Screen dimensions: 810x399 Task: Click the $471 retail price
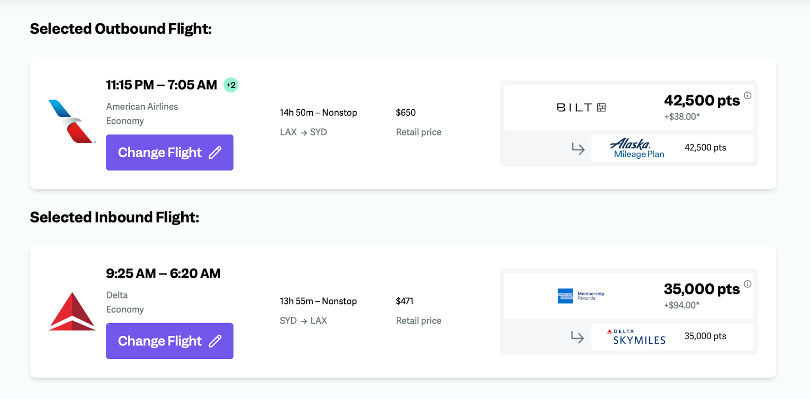(x=404, y=301)
